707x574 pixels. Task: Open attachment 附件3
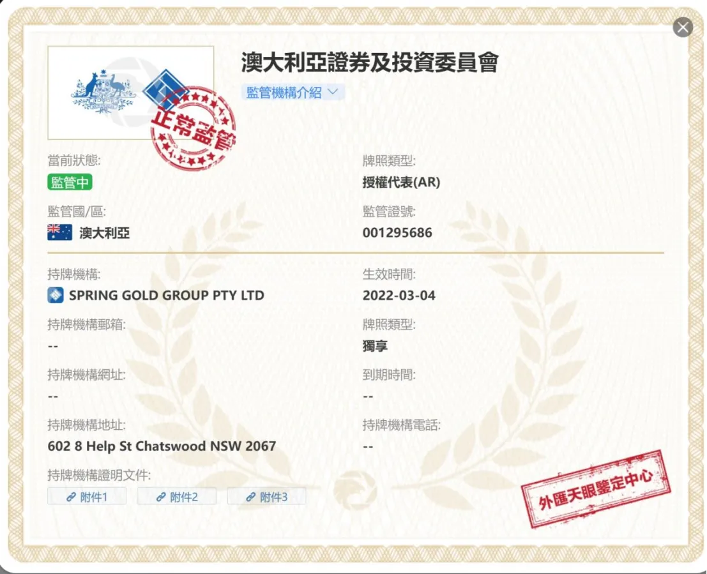[x=266, y=497]
